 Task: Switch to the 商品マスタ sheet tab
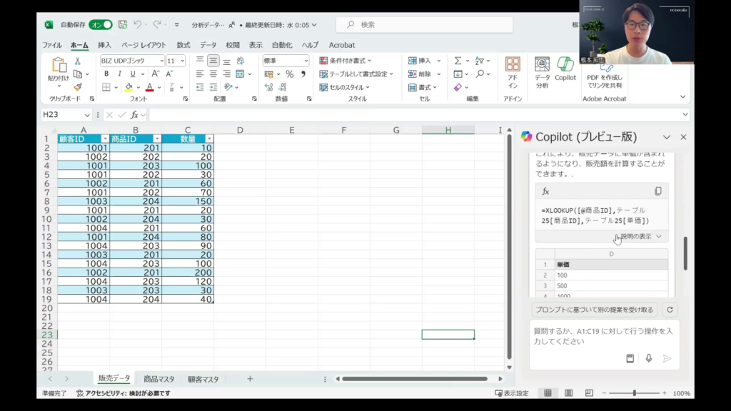[158, 379]
